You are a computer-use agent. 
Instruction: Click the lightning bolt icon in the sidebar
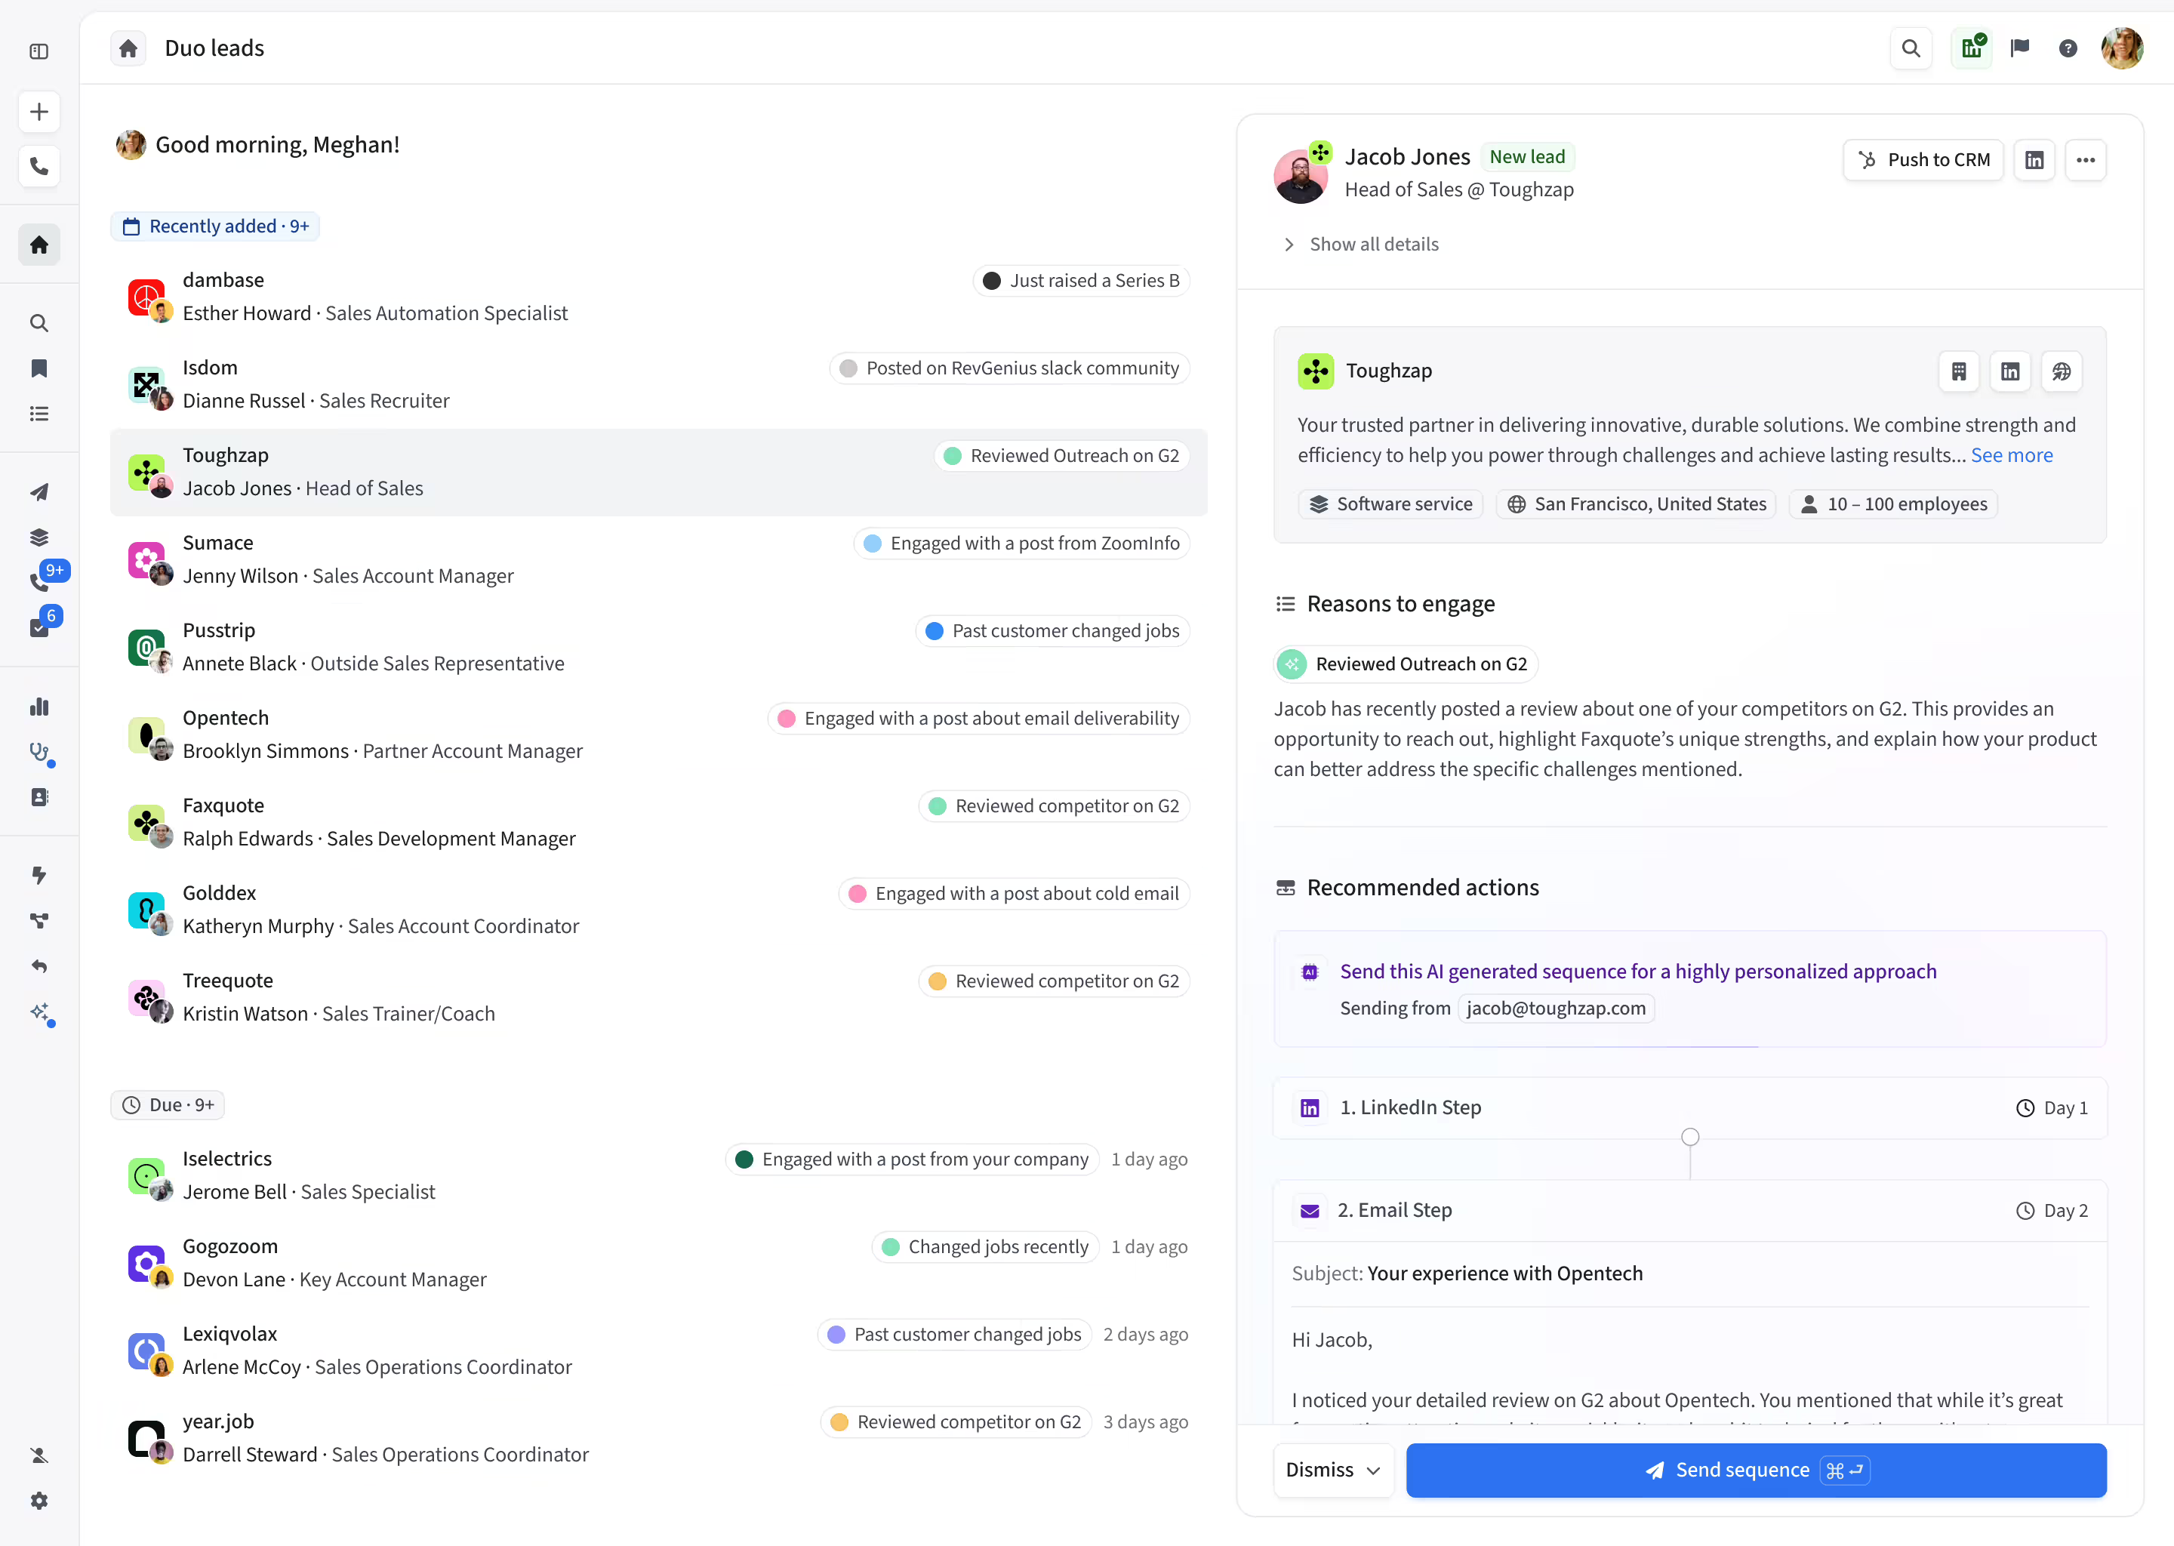click(39, 875)
